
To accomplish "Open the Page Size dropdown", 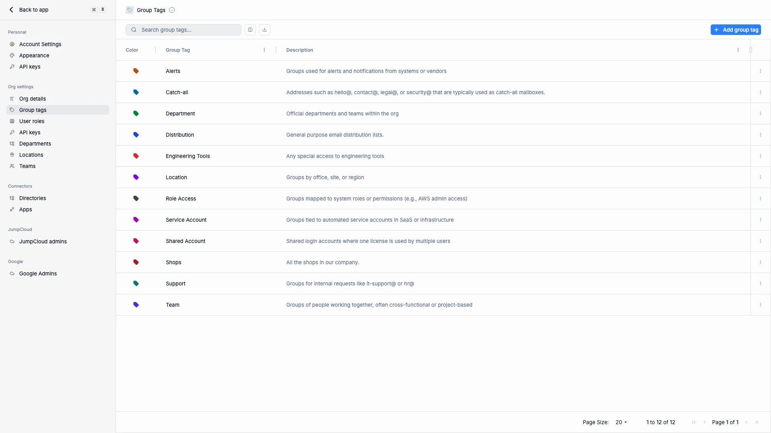I will [621, 422].
